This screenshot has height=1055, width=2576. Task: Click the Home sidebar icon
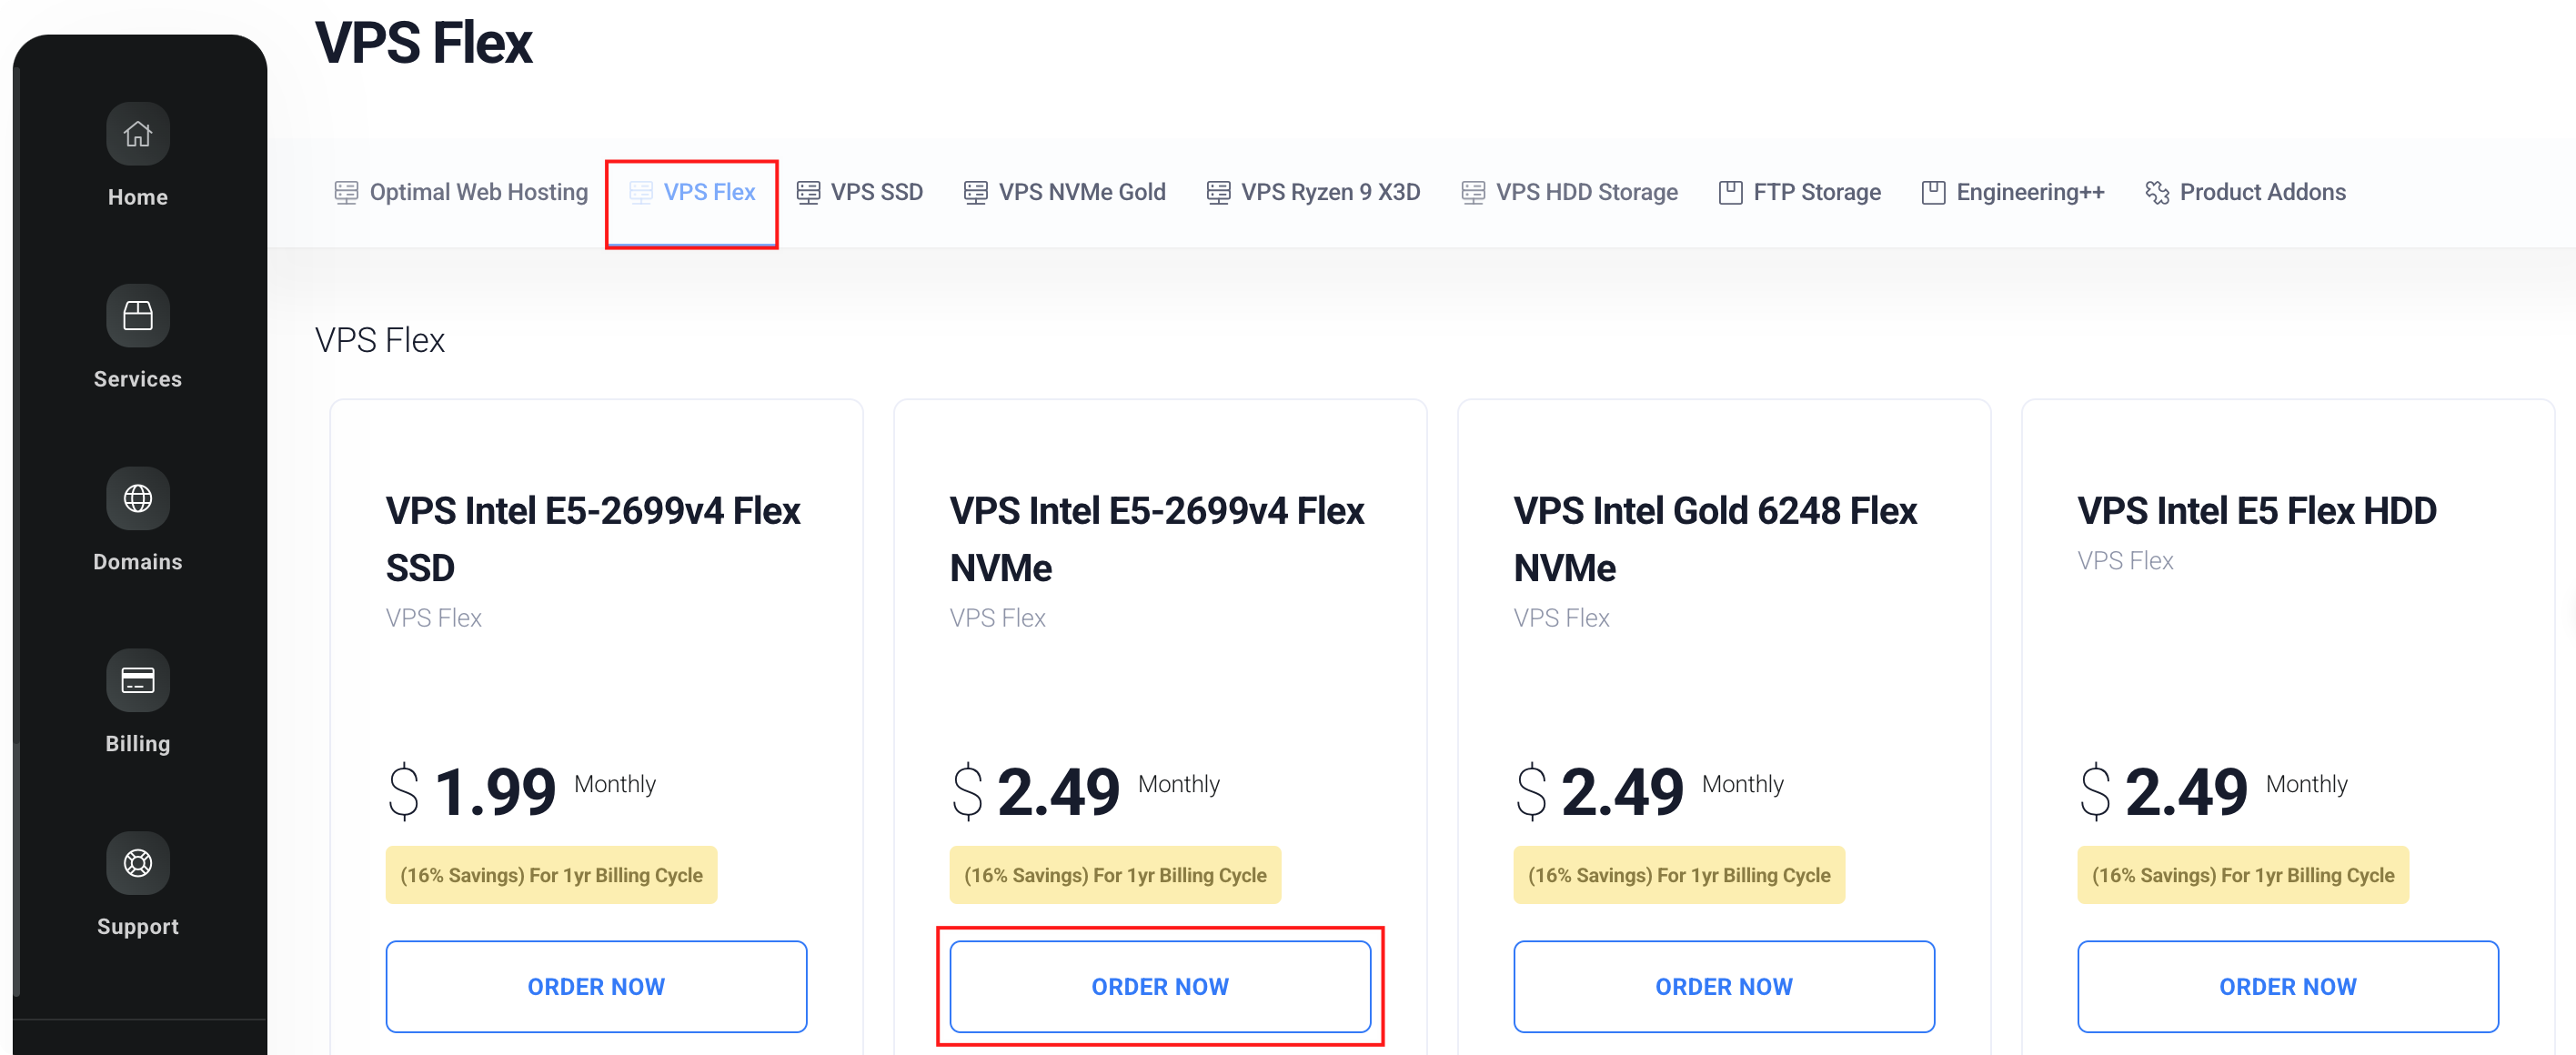(x=138, y=134)
